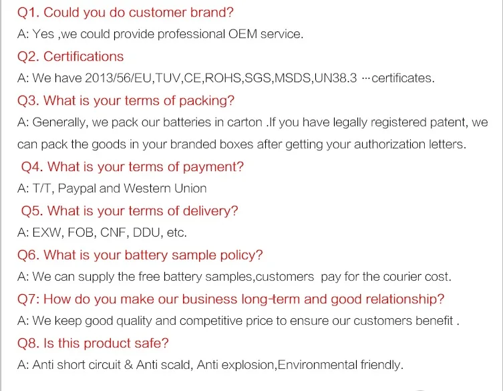Click 'Q6. What is your battery sample policy?'
503x391 pixels.
tap(140, 255)
